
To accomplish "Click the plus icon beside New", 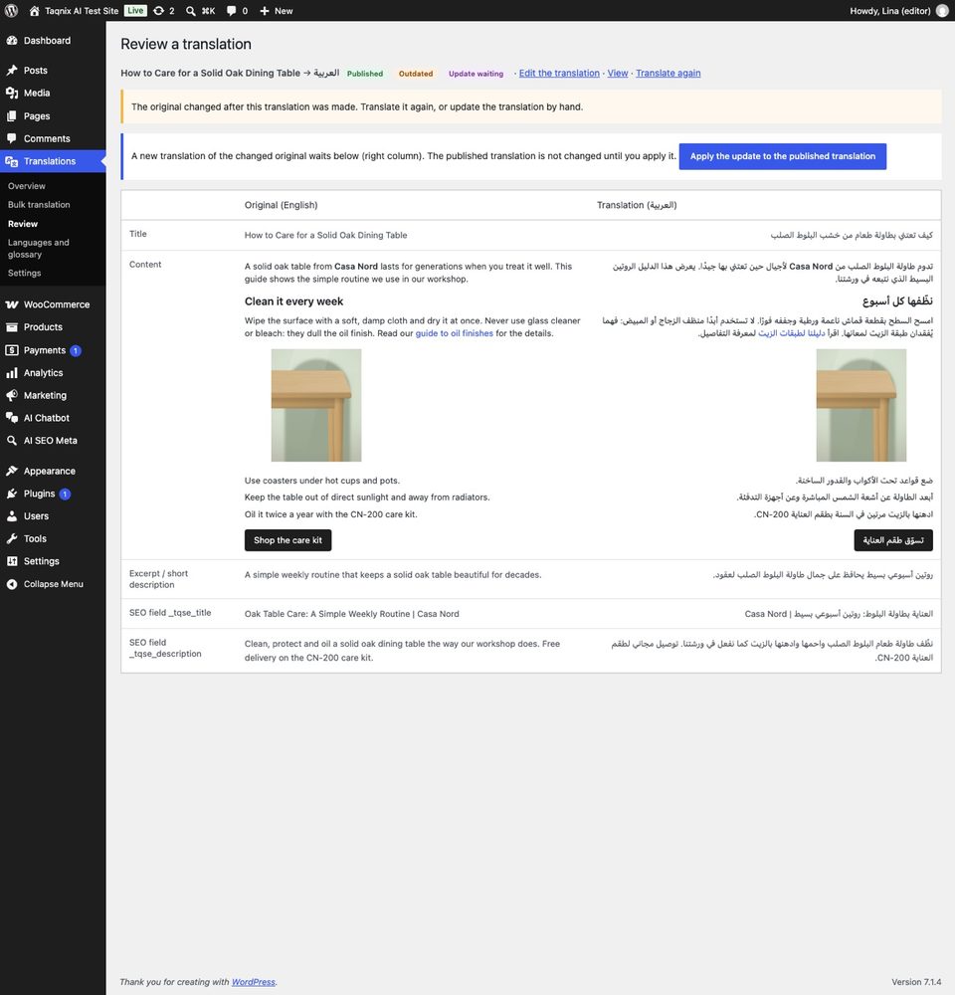I will tap(265, 11).
